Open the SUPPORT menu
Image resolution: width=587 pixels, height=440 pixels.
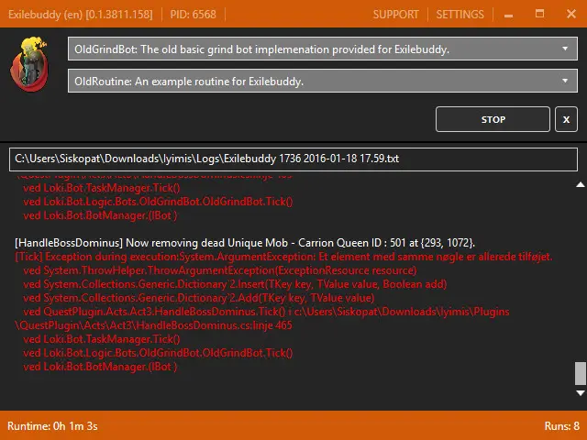(395, 15)
